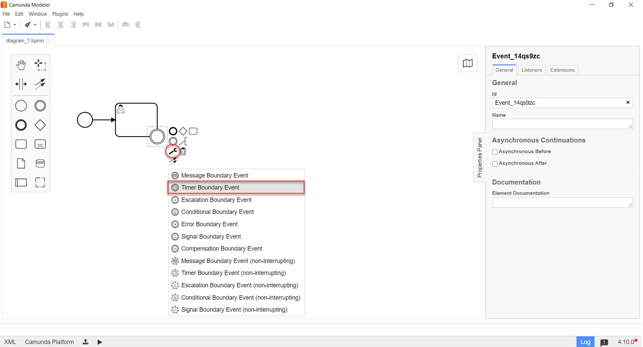Viewport: 643px width, 347px height.
Task: Enable Asynchronous Before checkbox
Action: pyautogui.click(x=495, y=152)
